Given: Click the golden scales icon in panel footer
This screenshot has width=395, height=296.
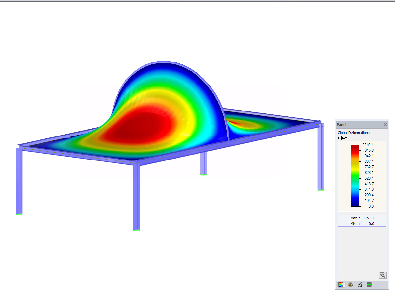Looking at the screenshot, I should (350, 284).
